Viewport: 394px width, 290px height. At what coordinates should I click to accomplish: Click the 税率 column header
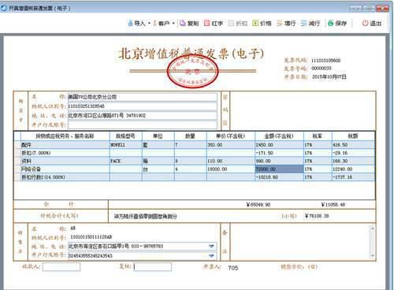[318, 136]
